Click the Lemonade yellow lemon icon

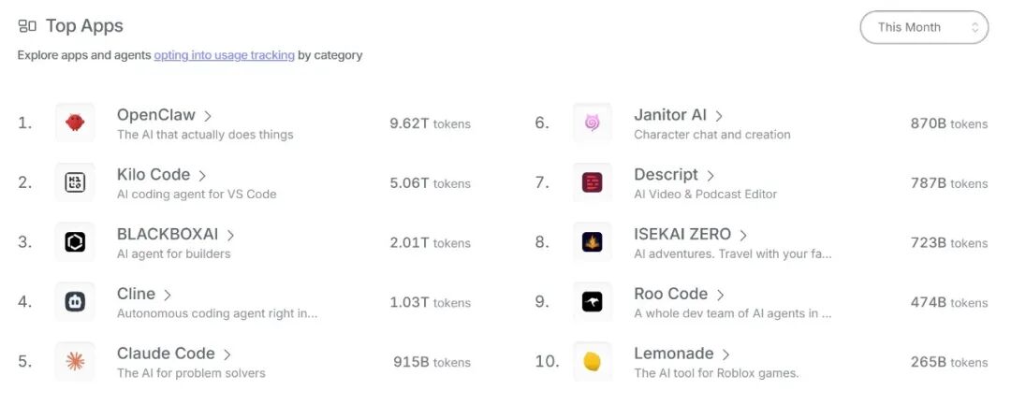(x=592, y=362)
